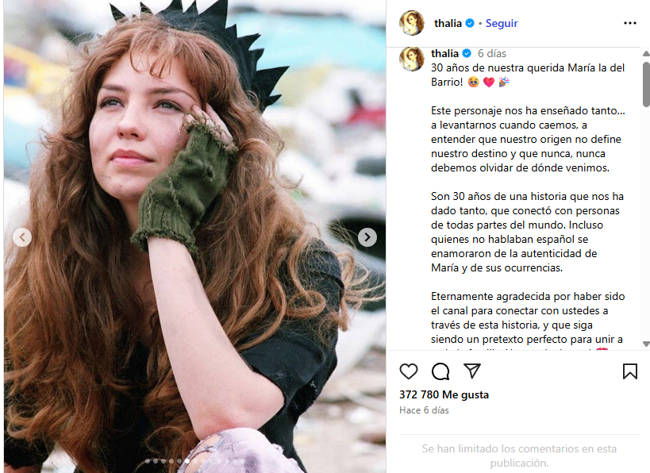The width and height of the screenshot is (650, 473).
Task: Click the carousel dot indicators below the photo
Action: point(194,460)
